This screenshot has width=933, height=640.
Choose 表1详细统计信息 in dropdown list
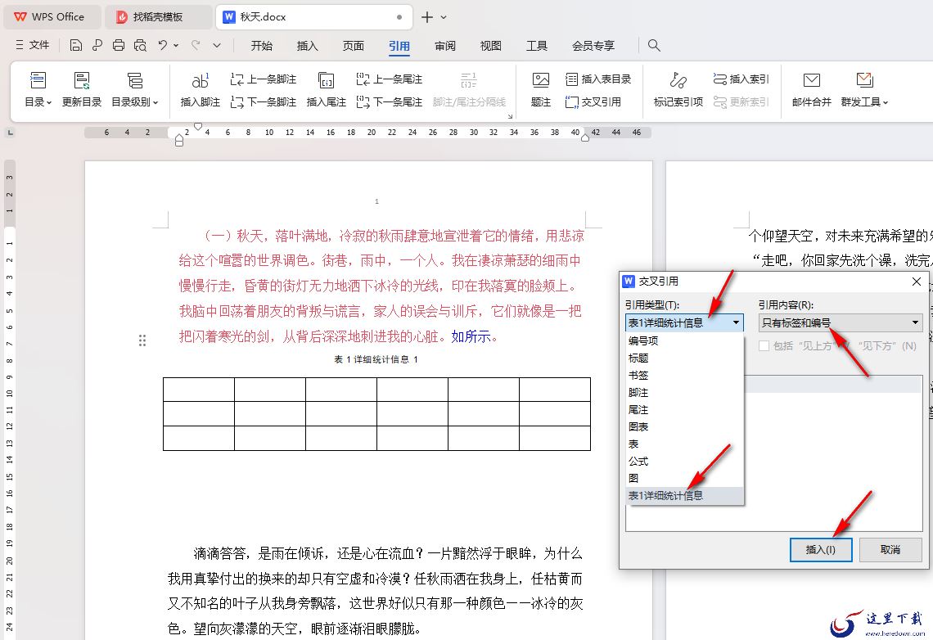(x=684, y=495)
